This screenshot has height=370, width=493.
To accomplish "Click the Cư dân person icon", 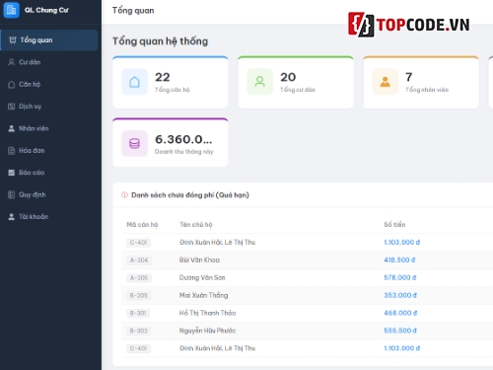I will point(12,62).
